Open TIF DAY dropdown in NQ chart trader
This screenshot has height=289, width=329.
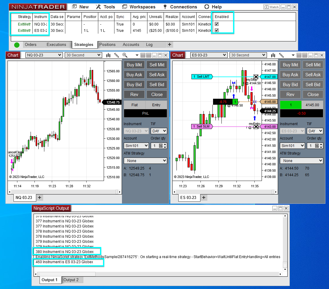point(159,131)
